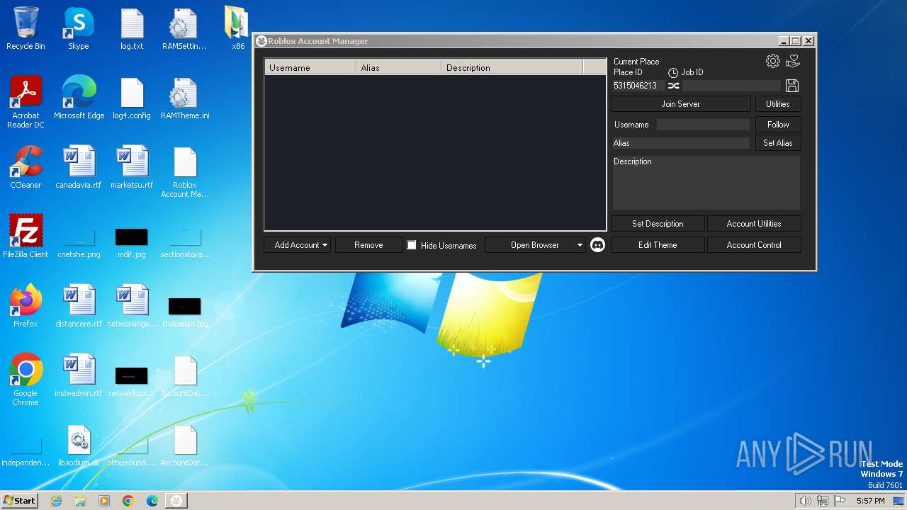This screenshot has width=907, height=510.
Task: Open the Recycle Bin desktop icon
Action: [26, 28]
